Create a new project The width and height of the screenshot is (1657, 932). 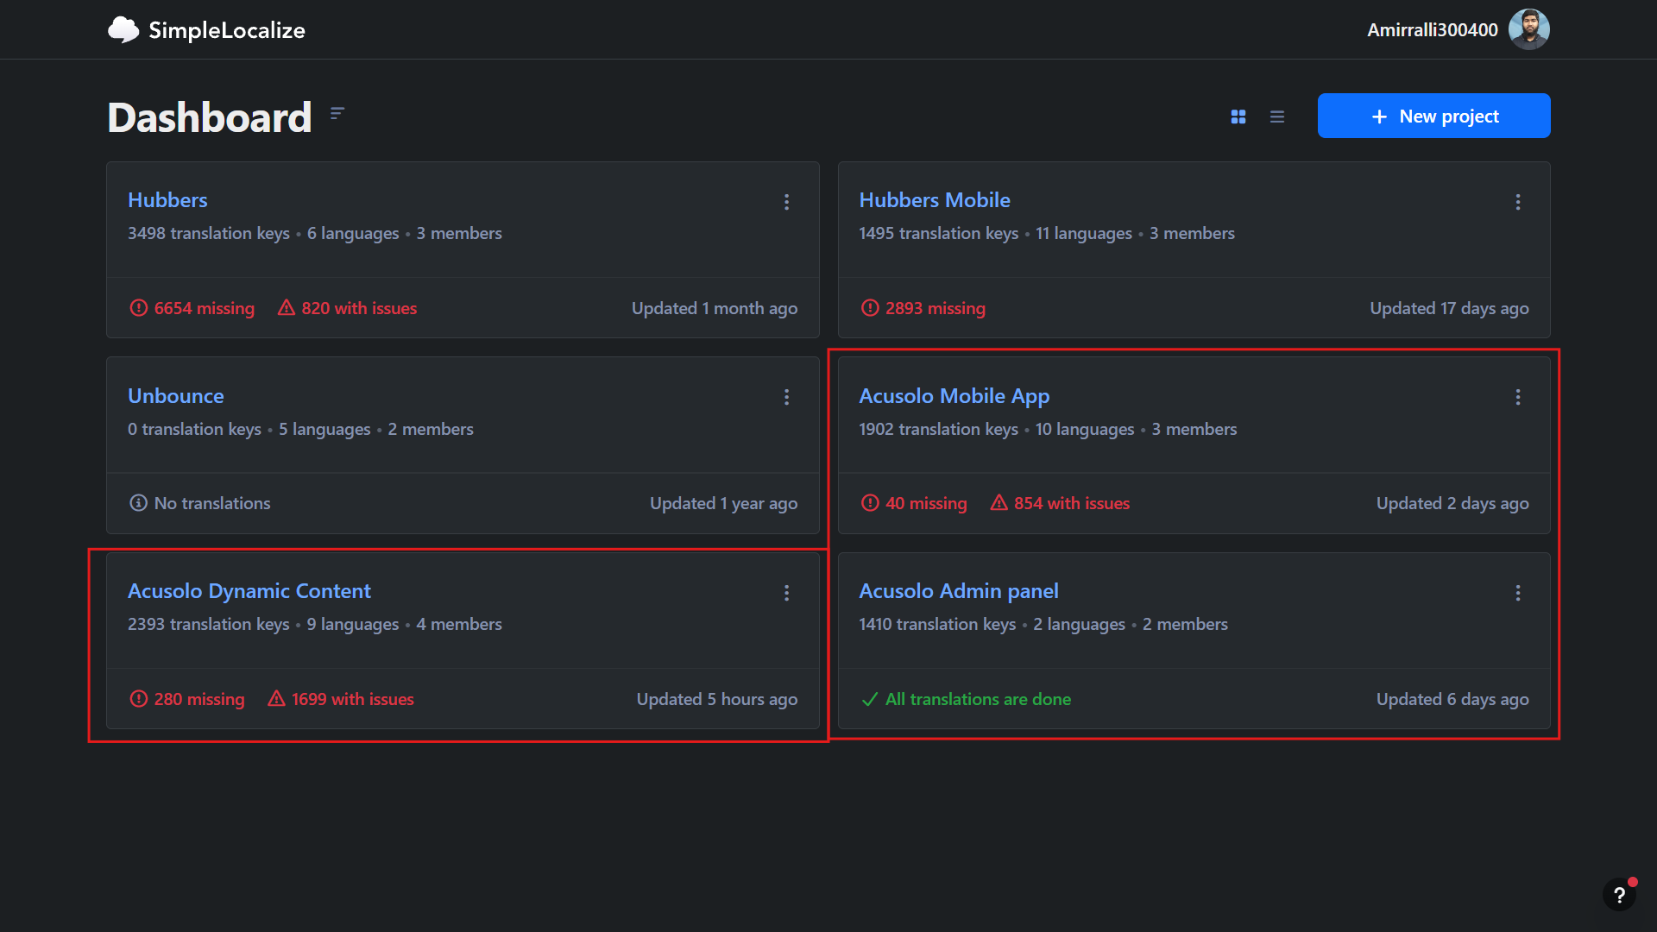1433,116
